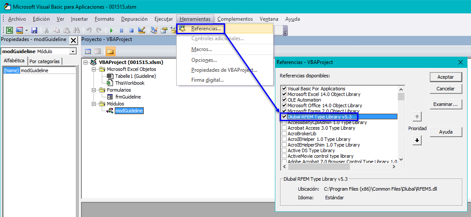Check Acrobat Access 3.0 Type Library
Viewport: 471px width, 217px height.
pos(284,128)
